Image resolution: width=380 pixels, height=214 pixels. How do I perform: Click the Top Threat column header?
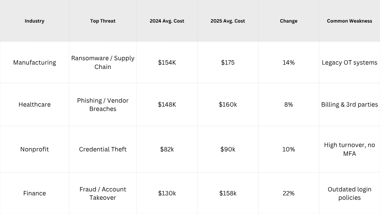(x=103, y=21)
